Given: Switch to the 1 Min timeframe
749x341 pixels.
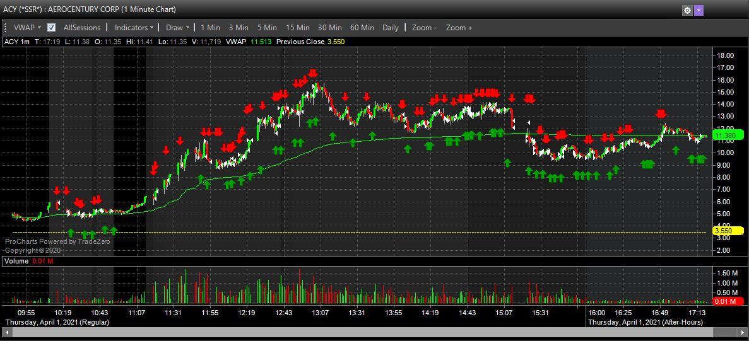Looking at the screenshot, I should click(x=210, y=28).
